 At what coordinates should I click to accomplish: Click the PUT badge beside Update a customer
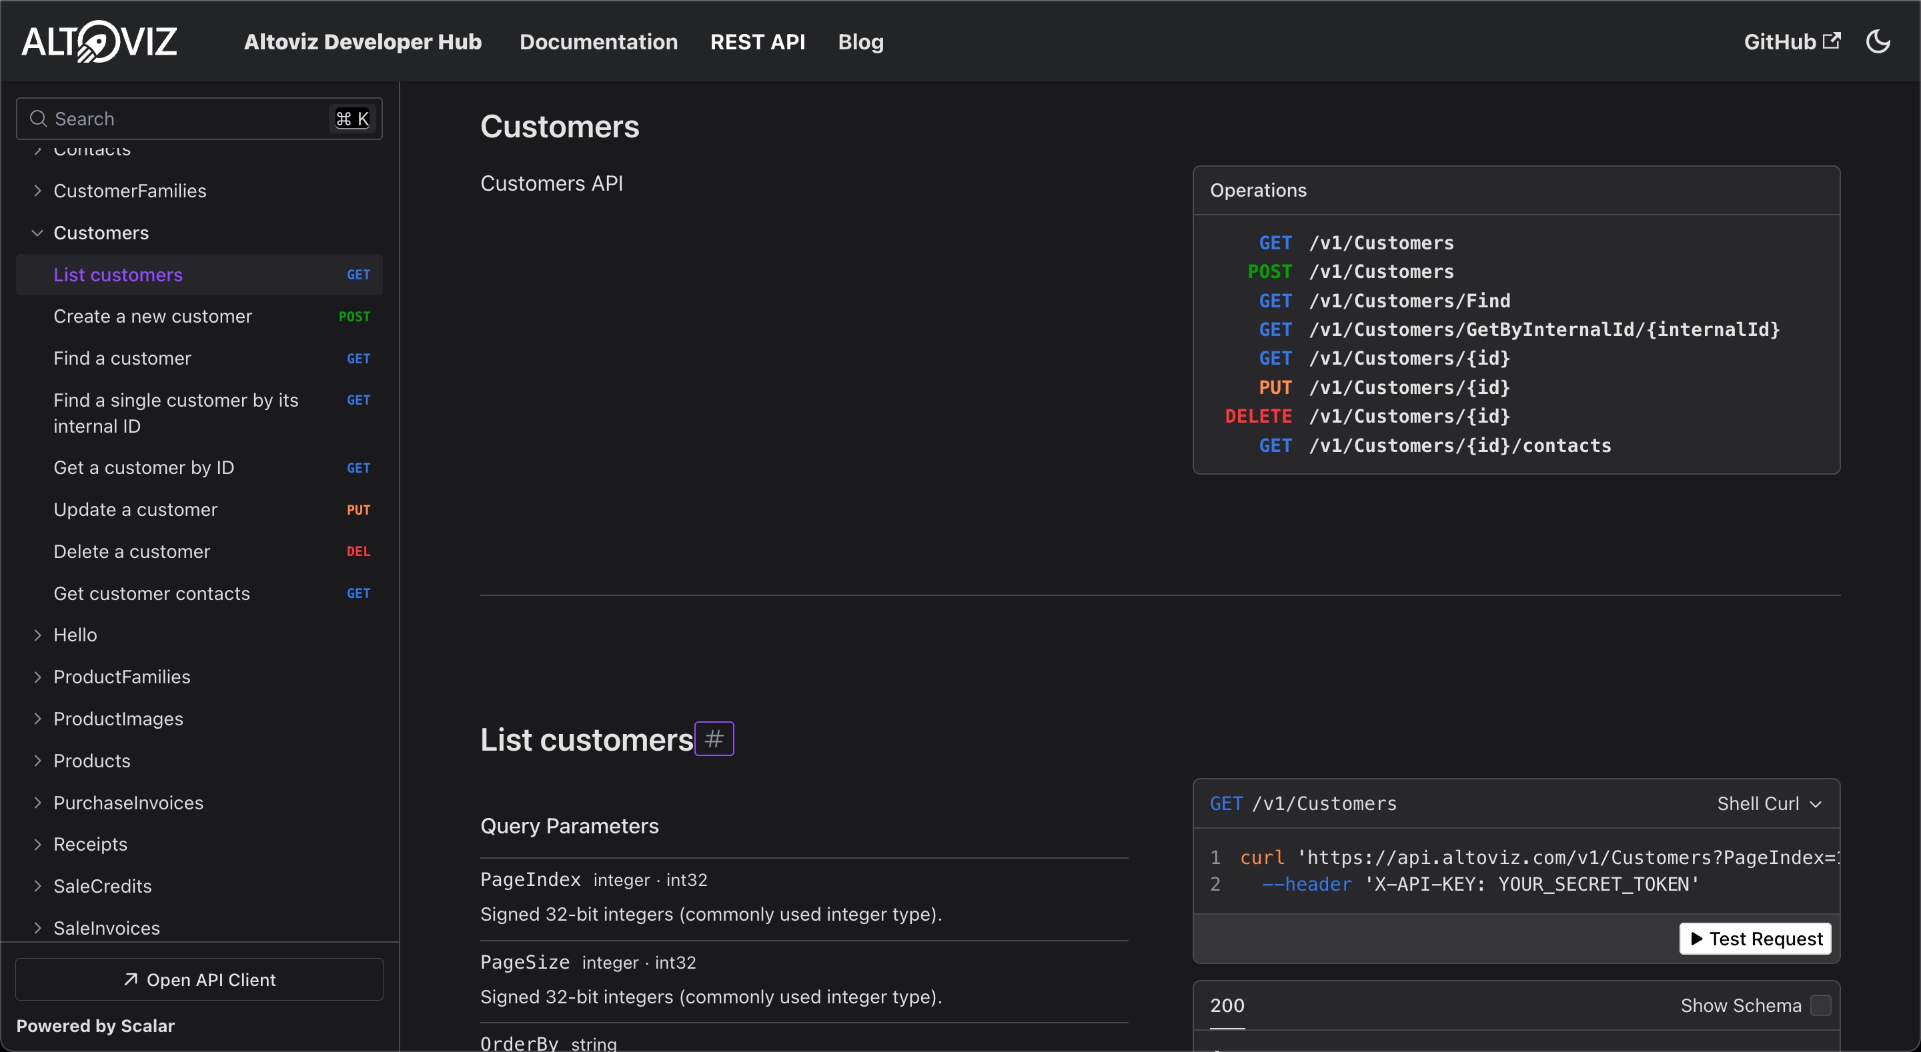pyautogui.click(x=358, y=509)
